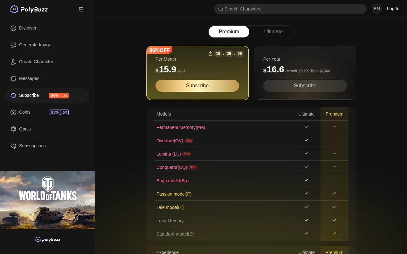Collapse the sidebar menu icon

(x=81, y=9)
